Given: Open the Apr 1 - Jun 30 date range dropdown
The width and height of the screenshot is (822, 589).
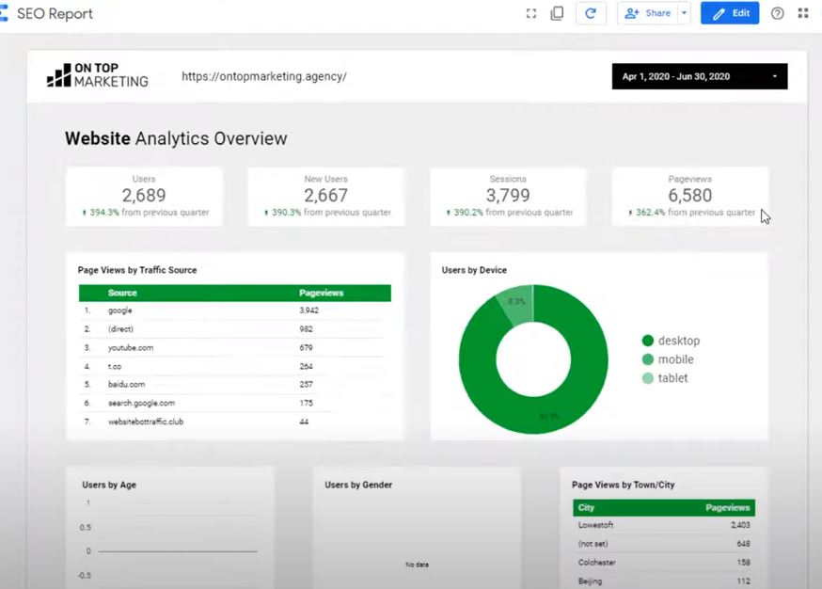Looking at the screenshot, I should click(699, 76).
